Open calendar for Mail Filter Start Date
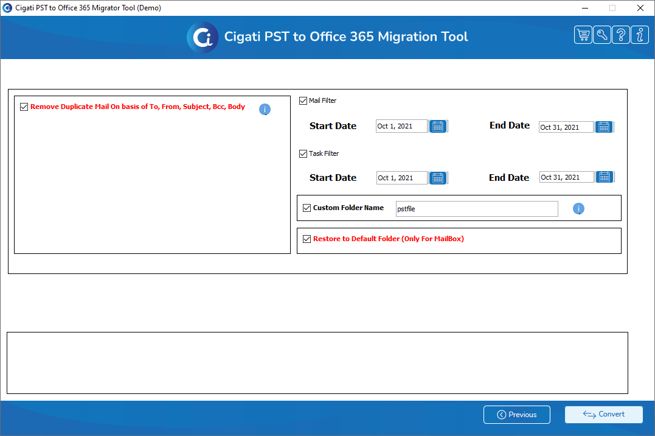The width and height of the screenshot is (655, 436). [438, 127]
